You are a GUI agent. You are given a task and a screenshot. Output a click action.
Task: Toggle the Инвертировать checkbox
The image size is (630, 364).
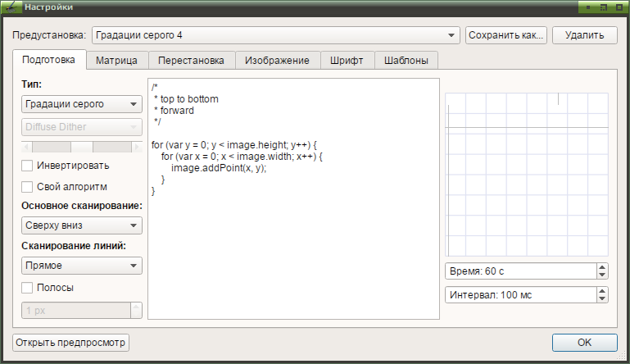point(27,166)
